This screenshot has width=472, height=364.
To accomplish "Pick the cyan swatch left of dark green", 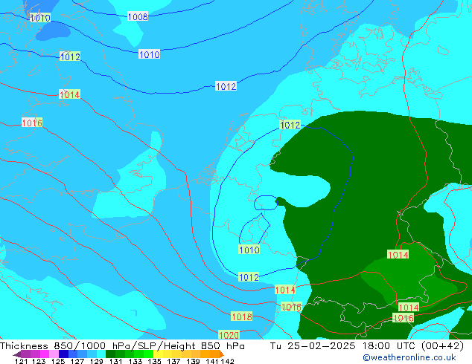I will (101, 354).
